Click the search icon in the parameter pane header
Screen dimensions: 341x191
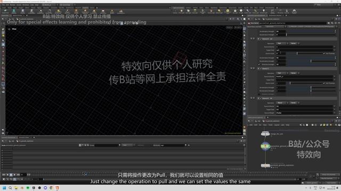332,23
